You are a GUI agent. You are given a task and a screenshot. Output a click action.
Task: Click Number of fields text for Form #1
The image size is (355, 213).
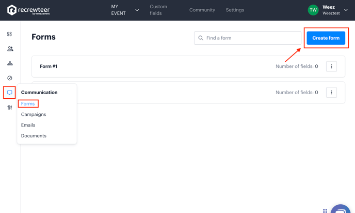point(297,66)
